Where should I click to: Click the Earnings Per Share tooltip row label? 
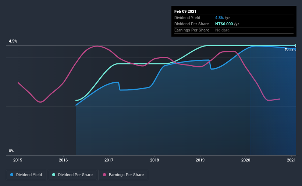point(192,30)
